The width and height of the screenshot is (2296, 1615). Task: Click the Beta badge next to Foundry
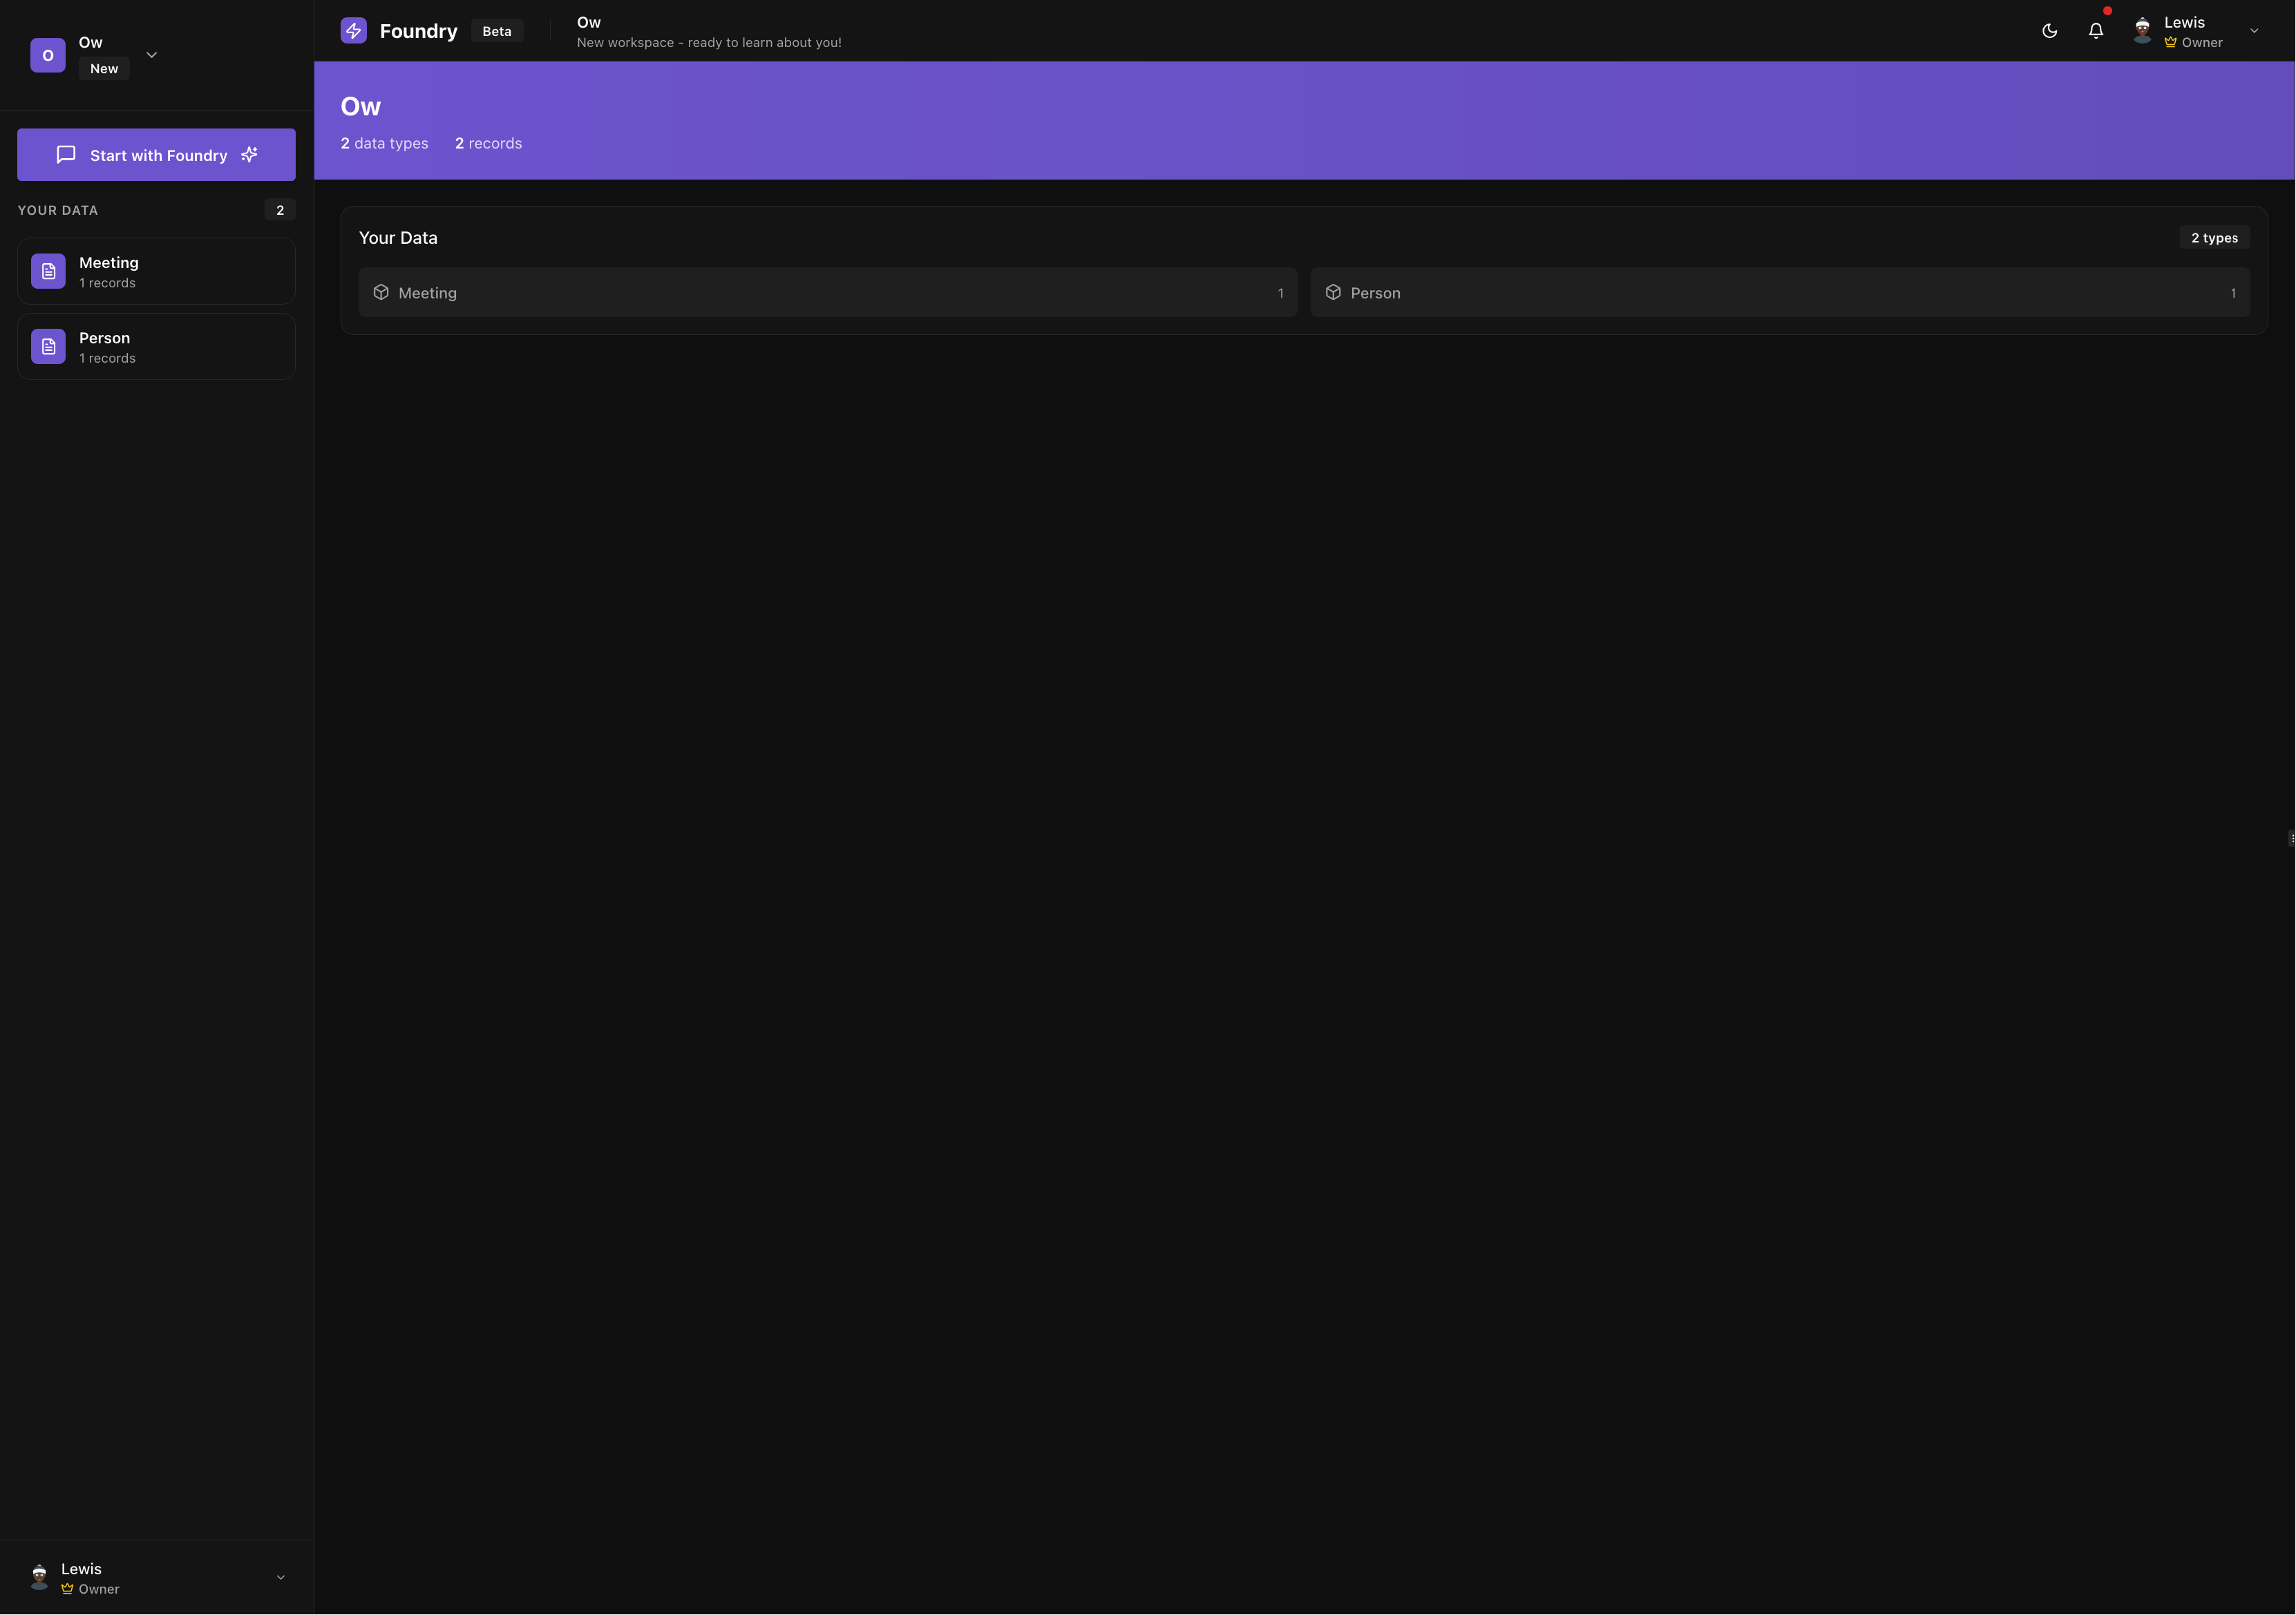497,31
